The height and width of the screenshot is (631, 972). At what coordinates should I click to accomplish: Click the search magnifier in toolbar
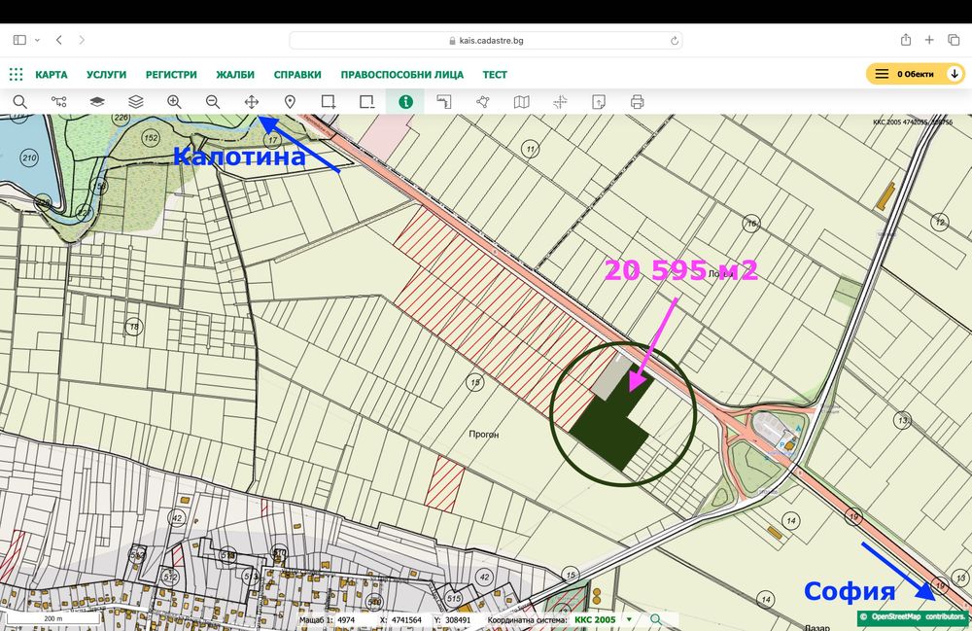(x=19, y=102)
